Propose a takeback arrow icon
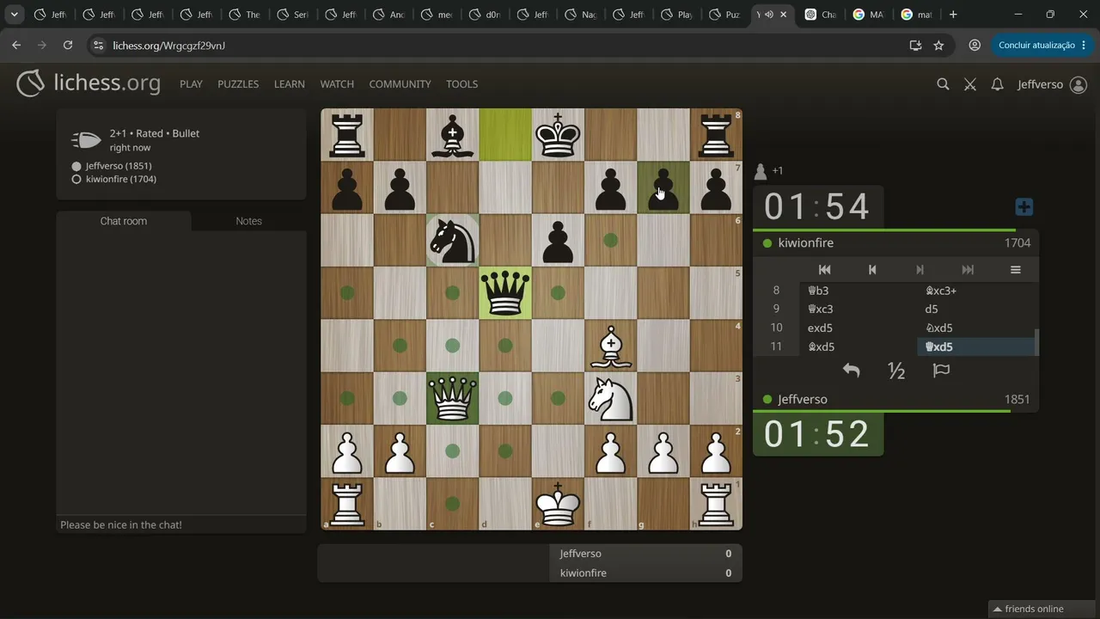1100x619 pixels. coord(851,371)
